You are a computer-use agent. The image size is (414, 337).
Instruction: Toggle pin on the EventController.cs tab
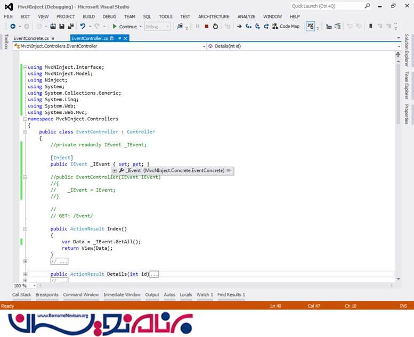pyautogui.click(x=120, y=38)
